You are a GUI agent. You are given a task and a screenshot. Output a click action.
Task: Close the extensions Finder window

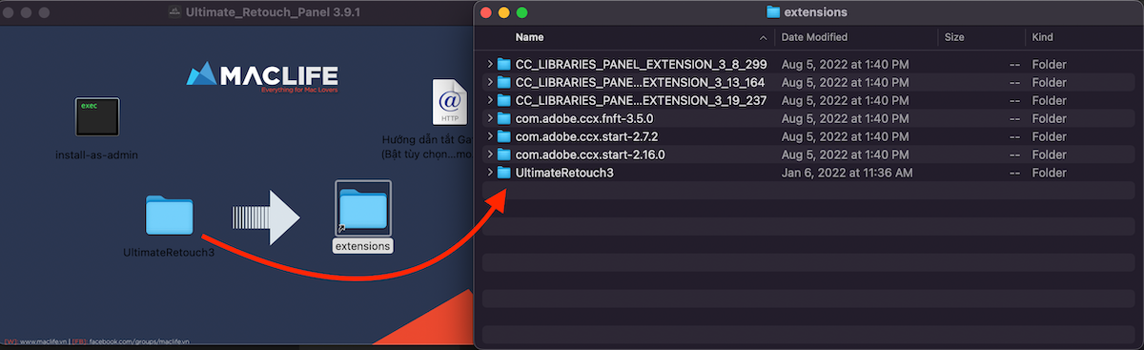[486, 12]
